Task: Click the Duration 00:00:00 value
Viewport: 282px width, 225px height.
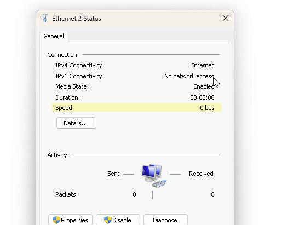Action: pos(202,97)
